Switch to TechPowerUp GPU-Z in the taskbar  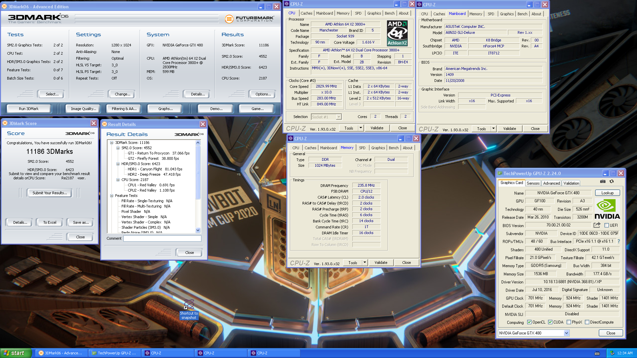click(x=115, y=353)
